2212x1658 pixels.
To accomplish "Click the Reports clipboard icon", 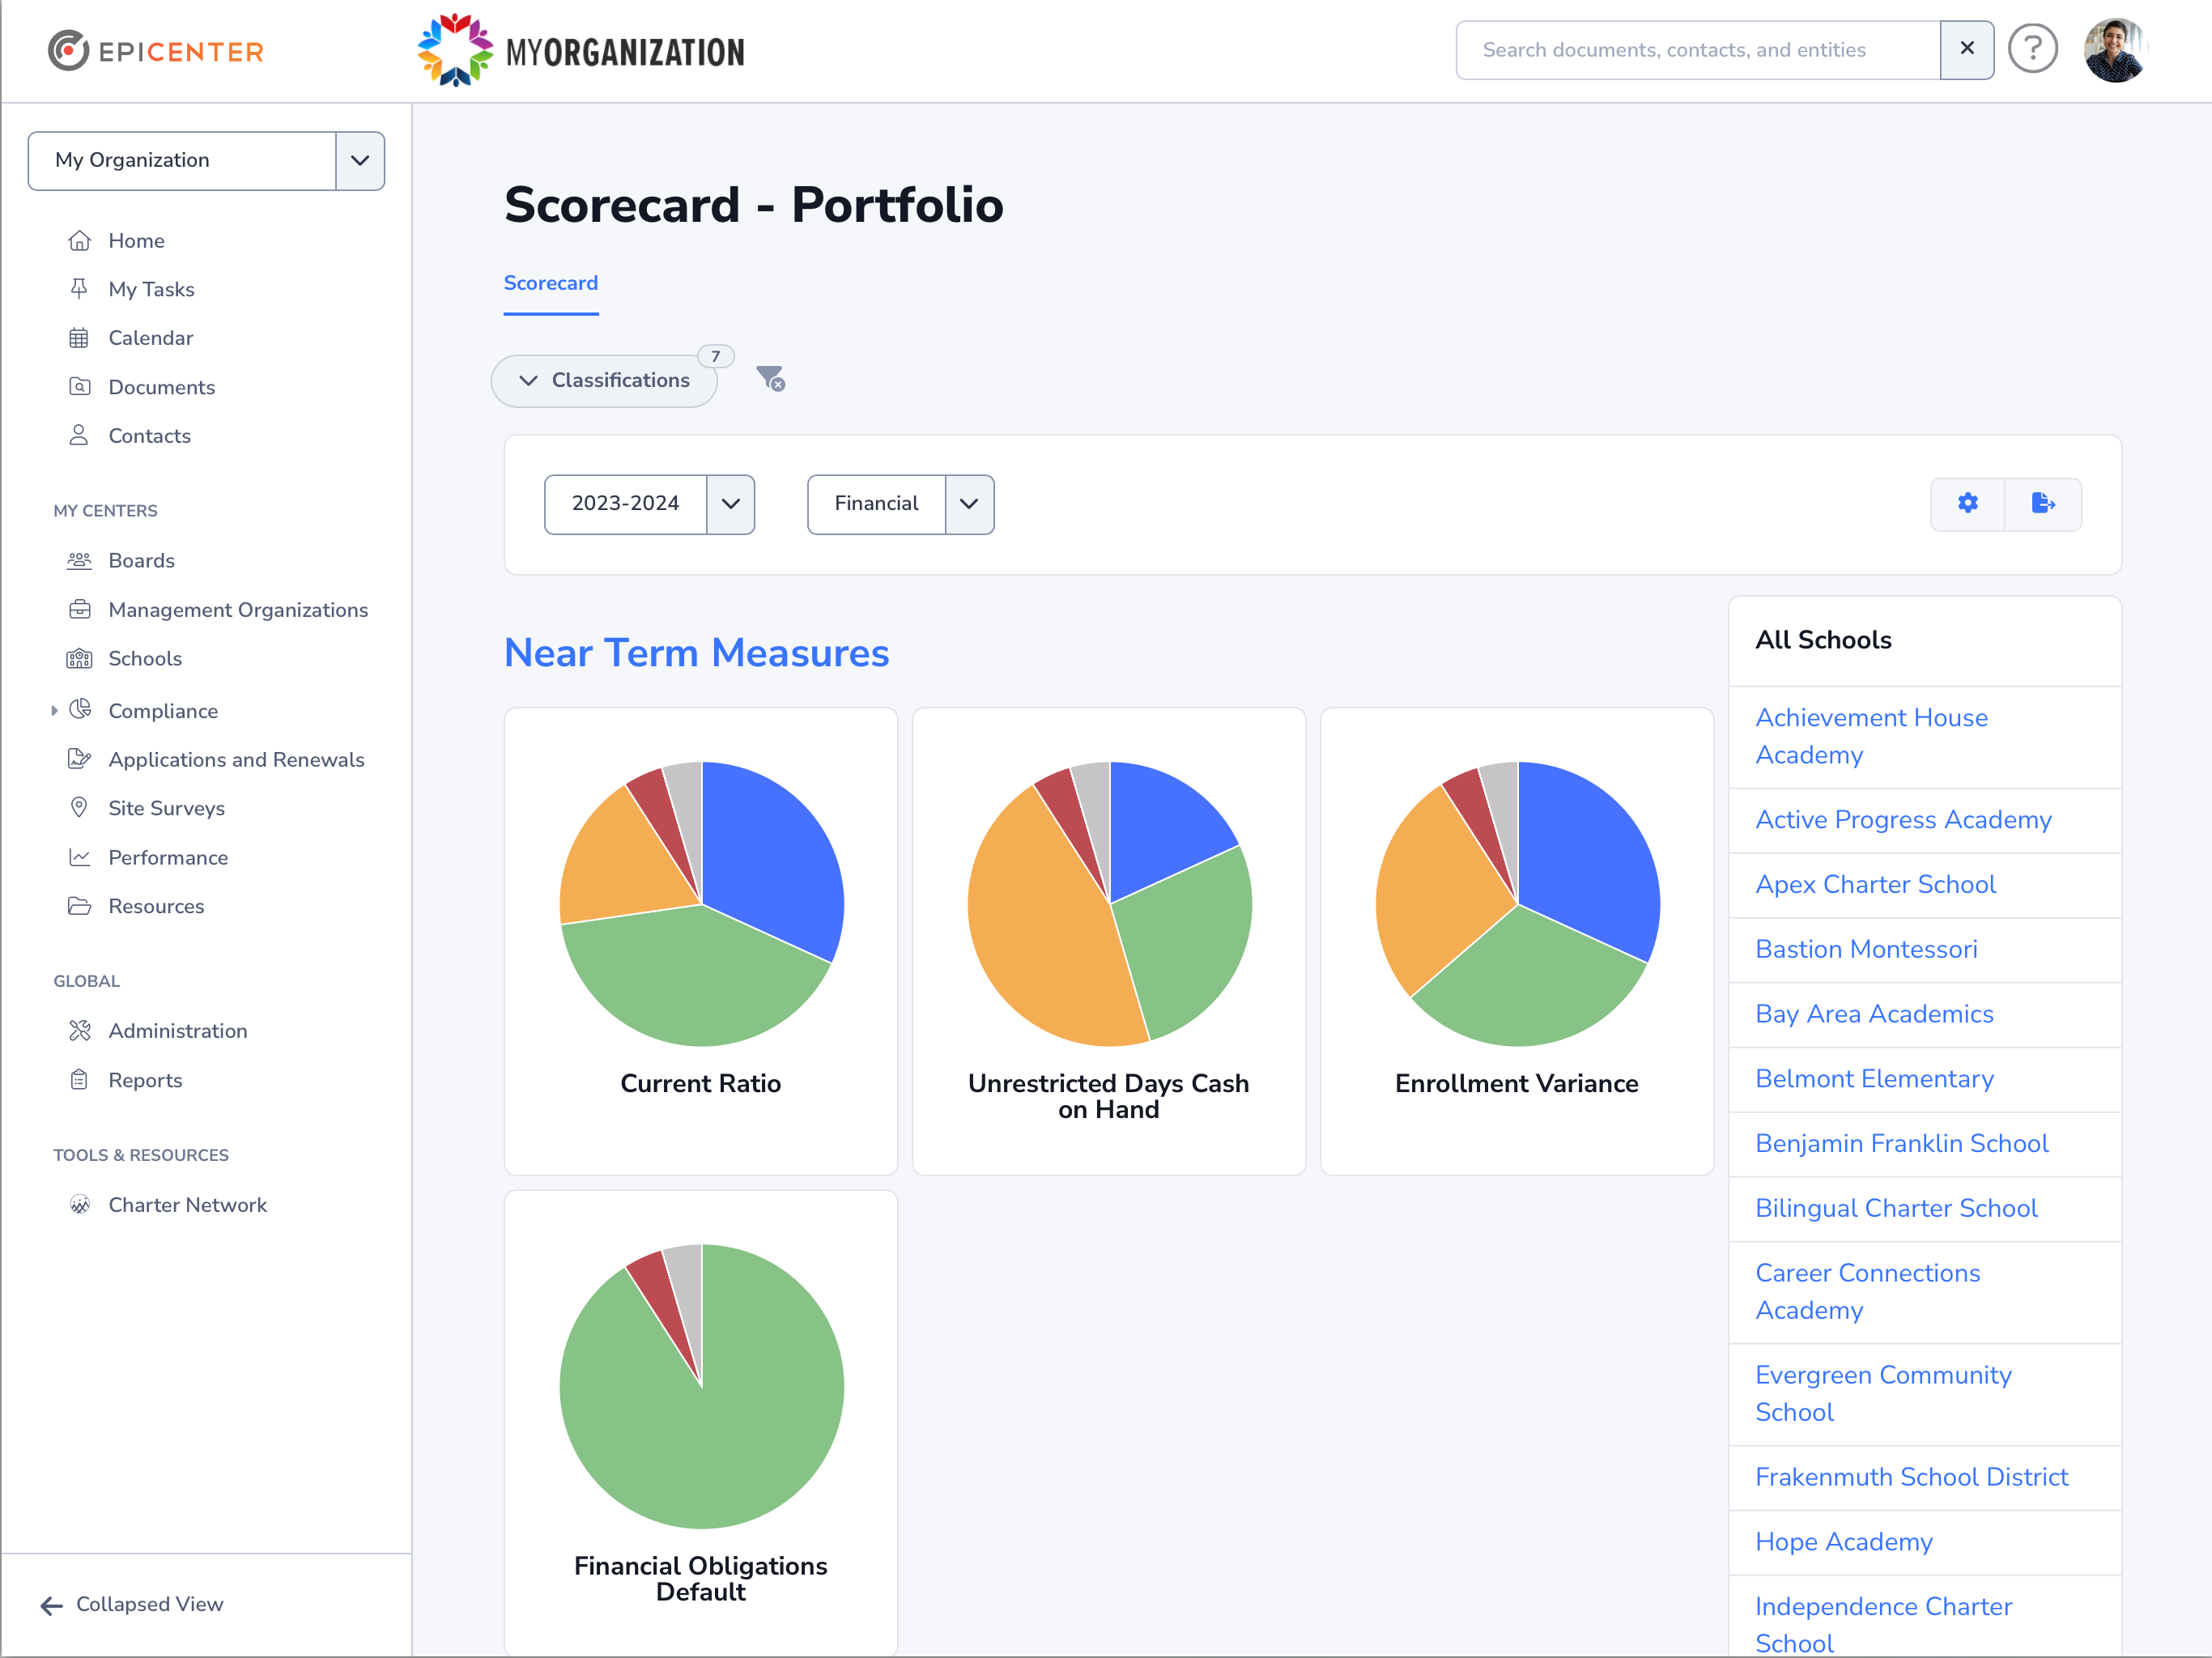I will (79, 1080).
